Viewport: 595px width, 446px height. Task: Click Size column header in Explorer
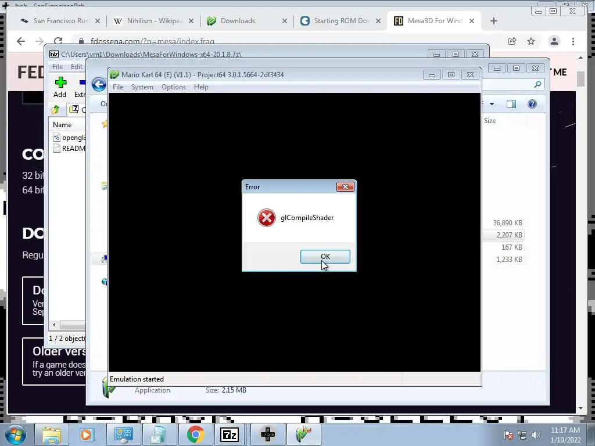click(x=490, y=121)
